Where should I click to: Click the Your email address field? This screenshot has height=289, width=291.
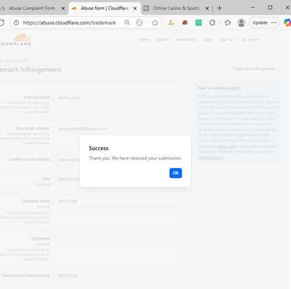116,129
